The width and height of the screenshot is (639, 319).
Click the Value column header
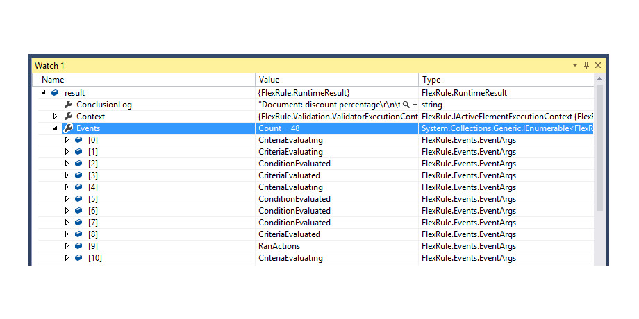coord(337,80)
